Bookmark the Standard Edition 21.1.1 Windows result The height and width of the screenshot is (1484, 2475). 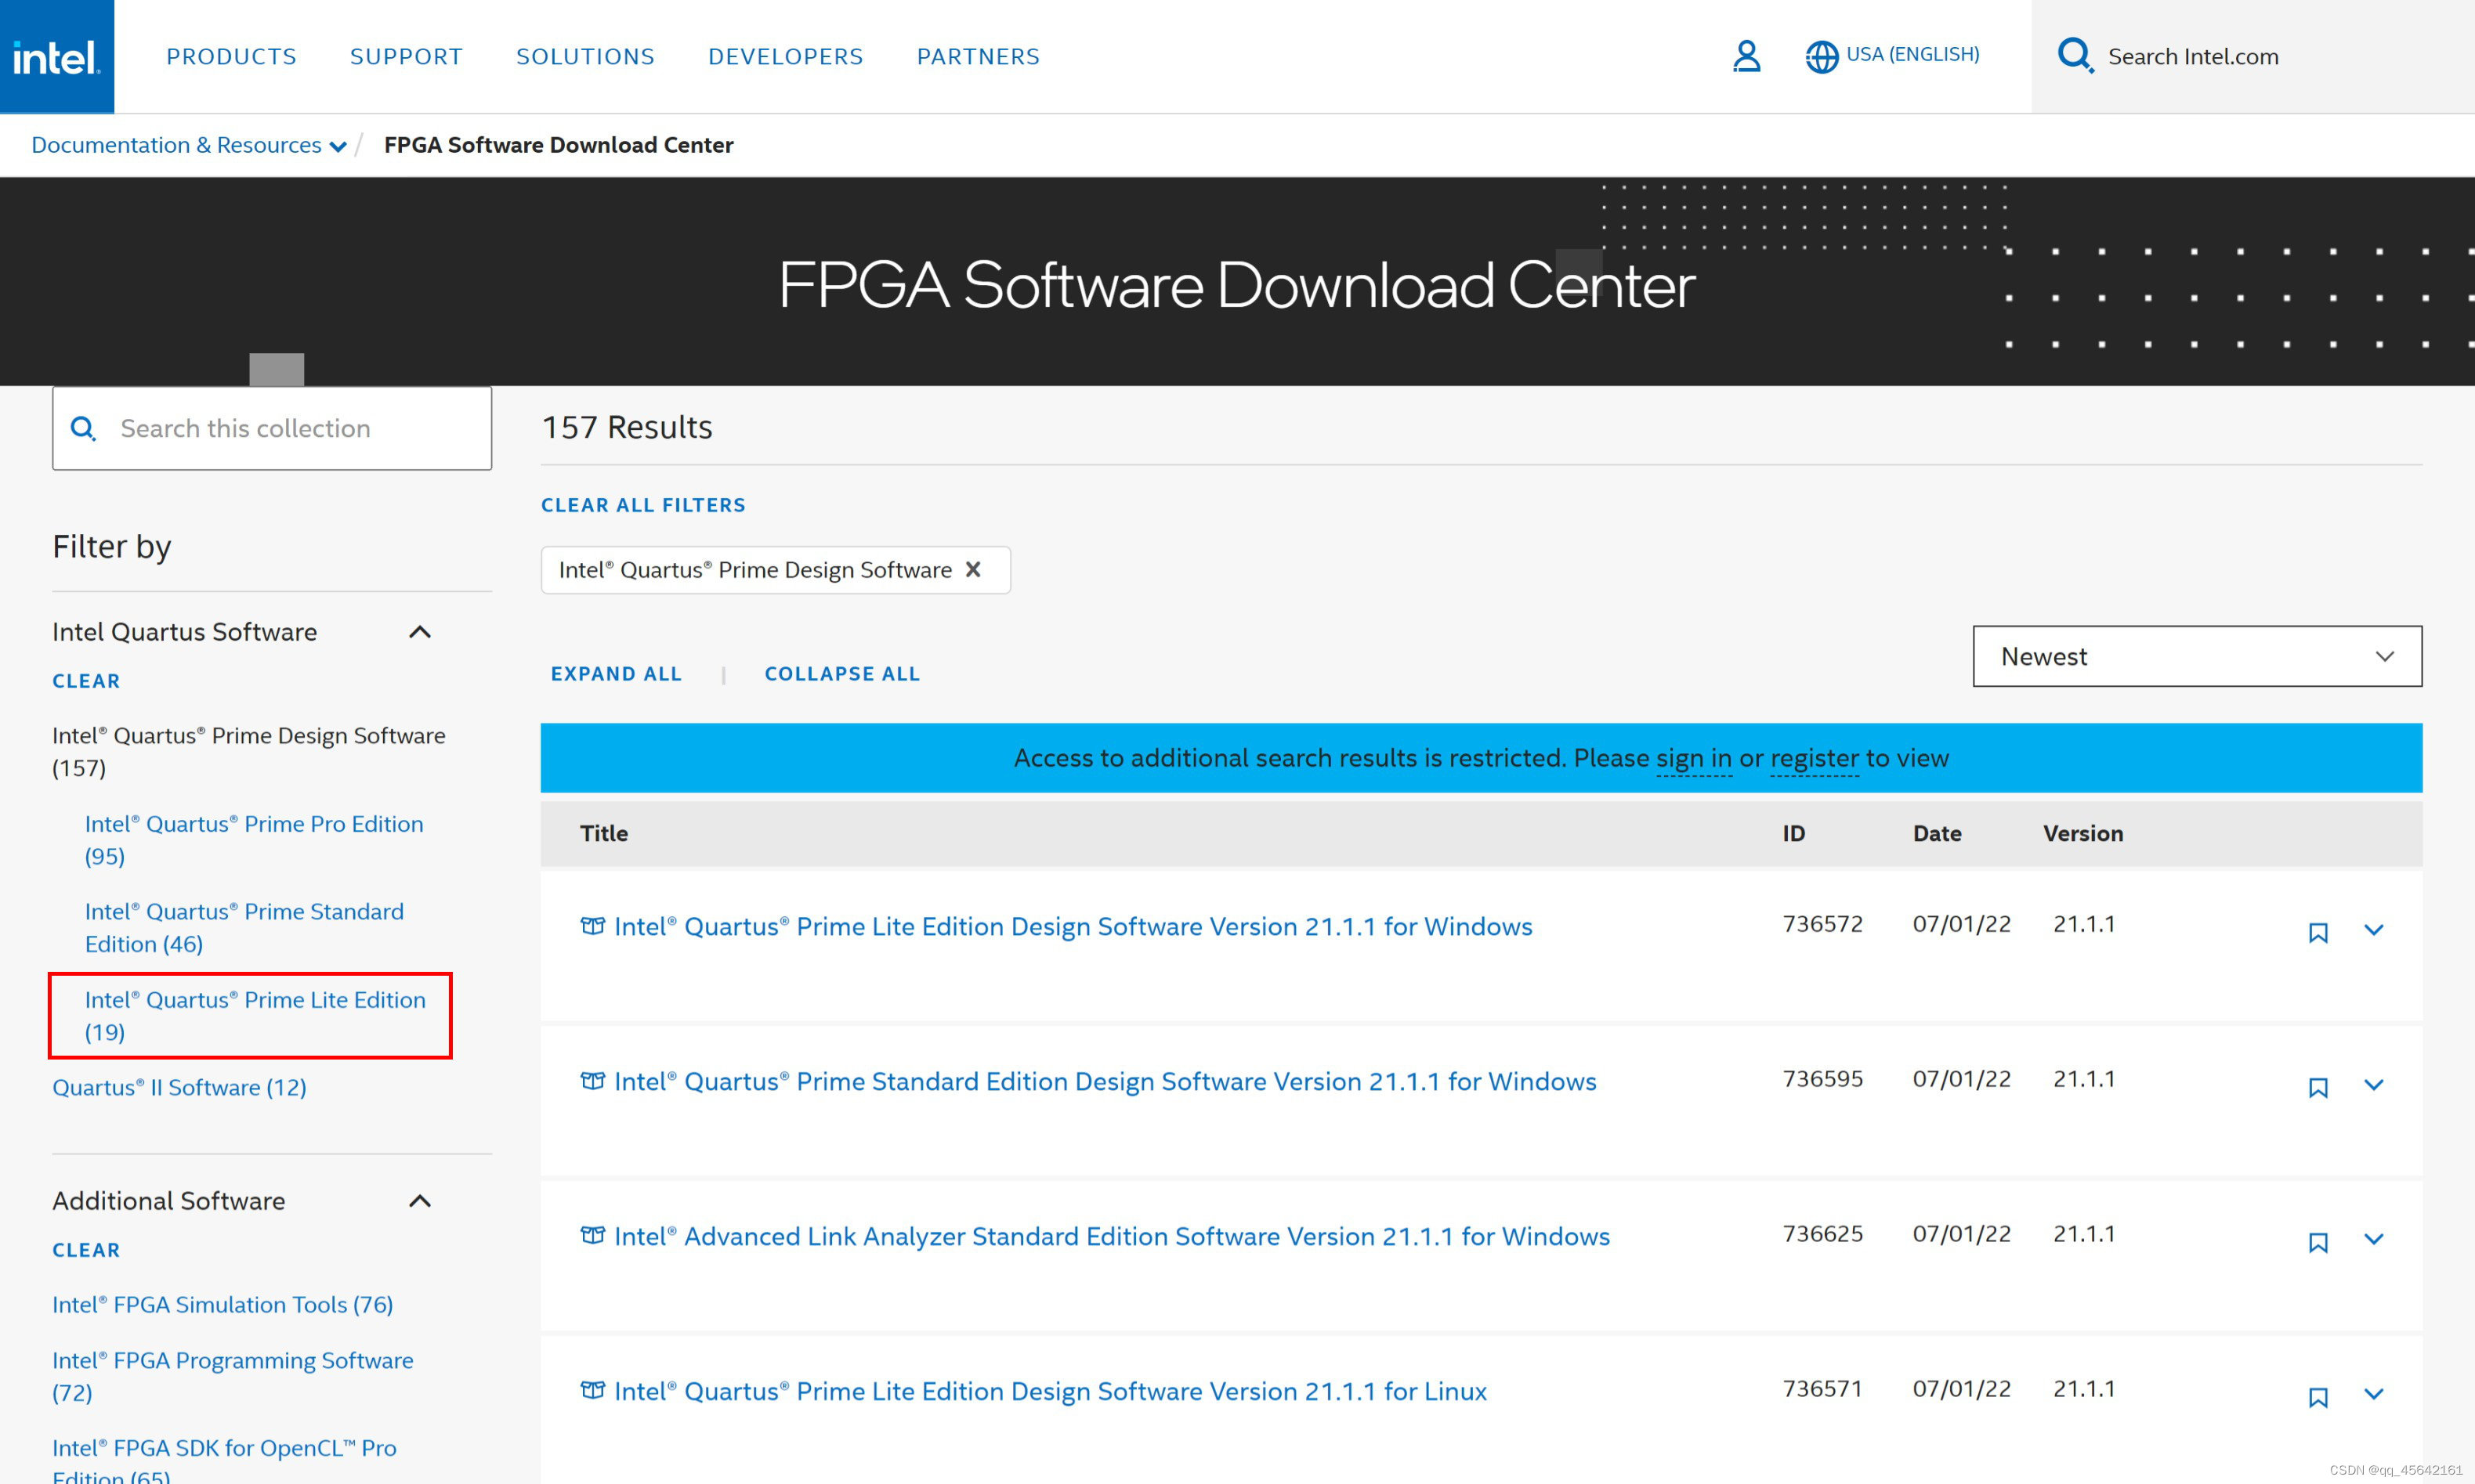click(x=2317, y=1087)
